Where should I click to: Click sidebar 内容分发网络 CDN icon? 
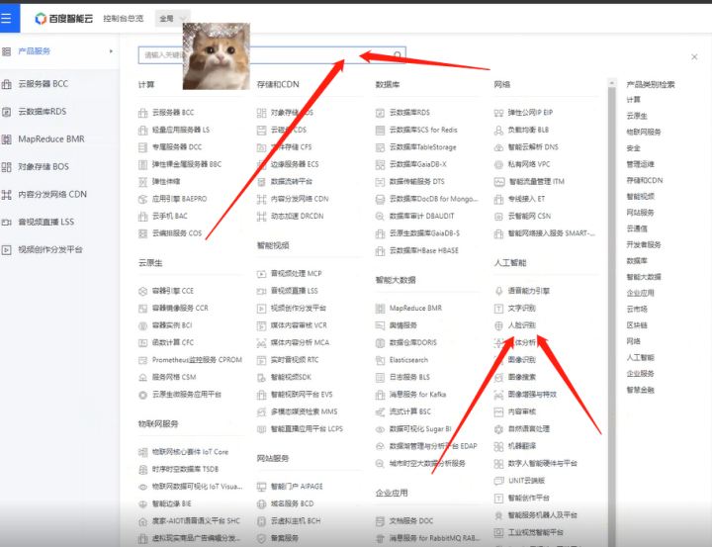point(6,195)
